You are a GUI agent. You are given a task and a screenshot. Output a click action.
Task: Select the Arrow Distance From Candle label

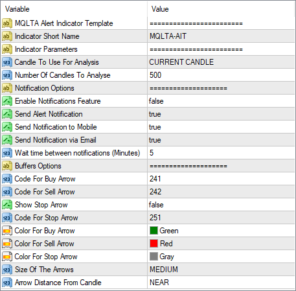(x=58, y=283)
